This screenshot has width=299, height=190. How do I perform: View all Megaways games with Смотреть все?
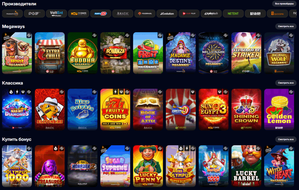click(286, 26)
